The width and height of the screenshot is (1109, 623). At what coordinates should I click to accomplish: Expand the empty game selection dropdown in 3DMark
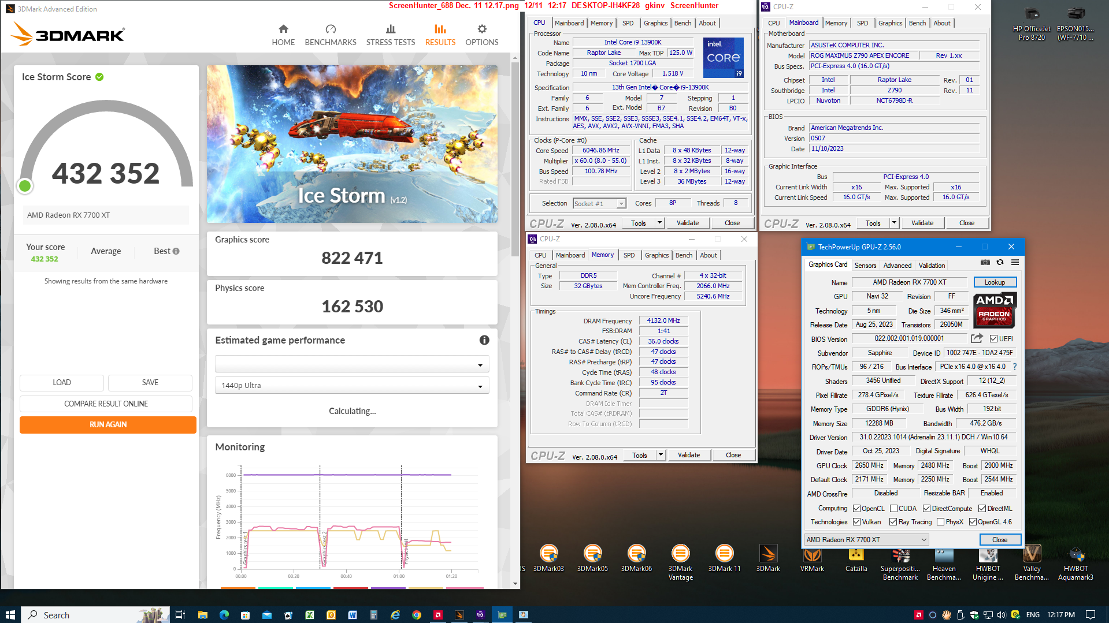click(352, 364)
